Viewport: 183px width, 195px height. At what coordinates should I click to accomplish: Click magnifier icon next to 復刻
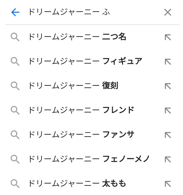pos(15,86)
